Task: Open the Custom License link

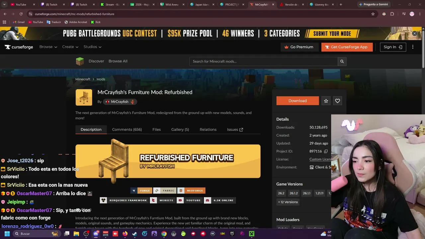Action: pos(320,159)
